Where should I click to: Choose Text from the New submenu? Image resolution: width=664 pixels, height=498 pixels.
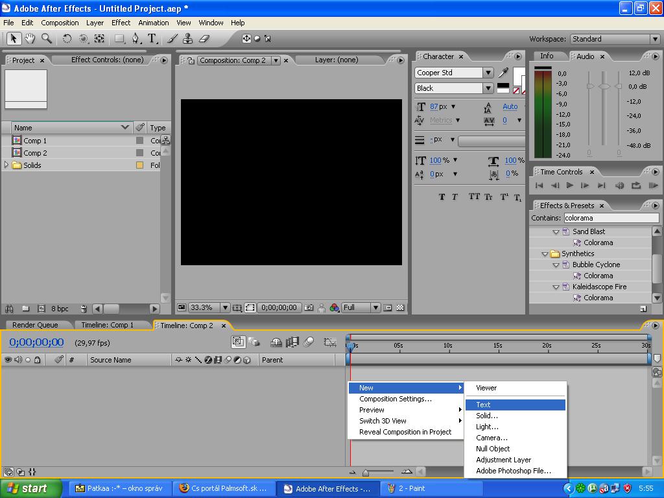tap(483, 405)
